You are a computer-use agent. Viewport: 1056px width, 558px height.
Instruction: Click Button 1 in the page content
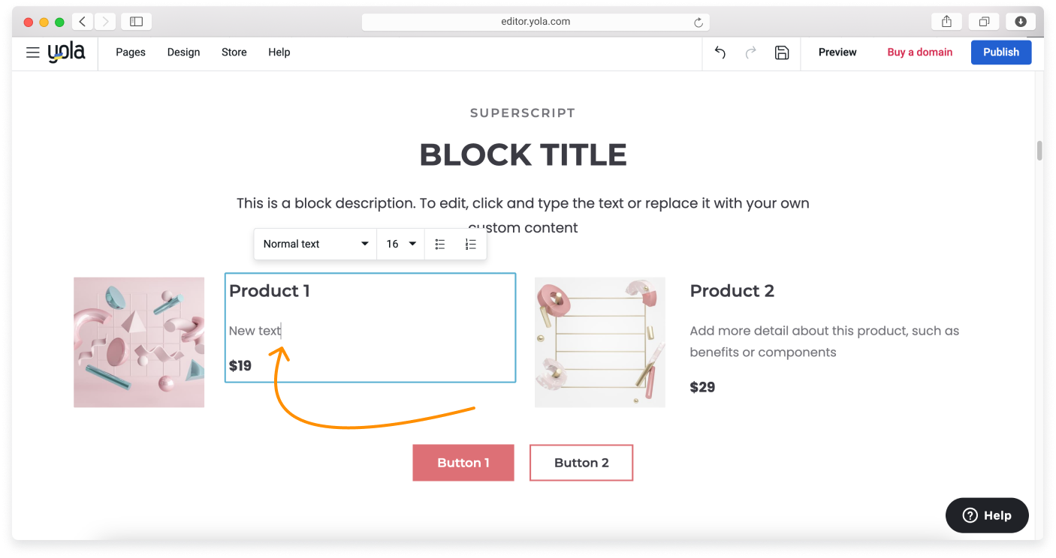463,463
